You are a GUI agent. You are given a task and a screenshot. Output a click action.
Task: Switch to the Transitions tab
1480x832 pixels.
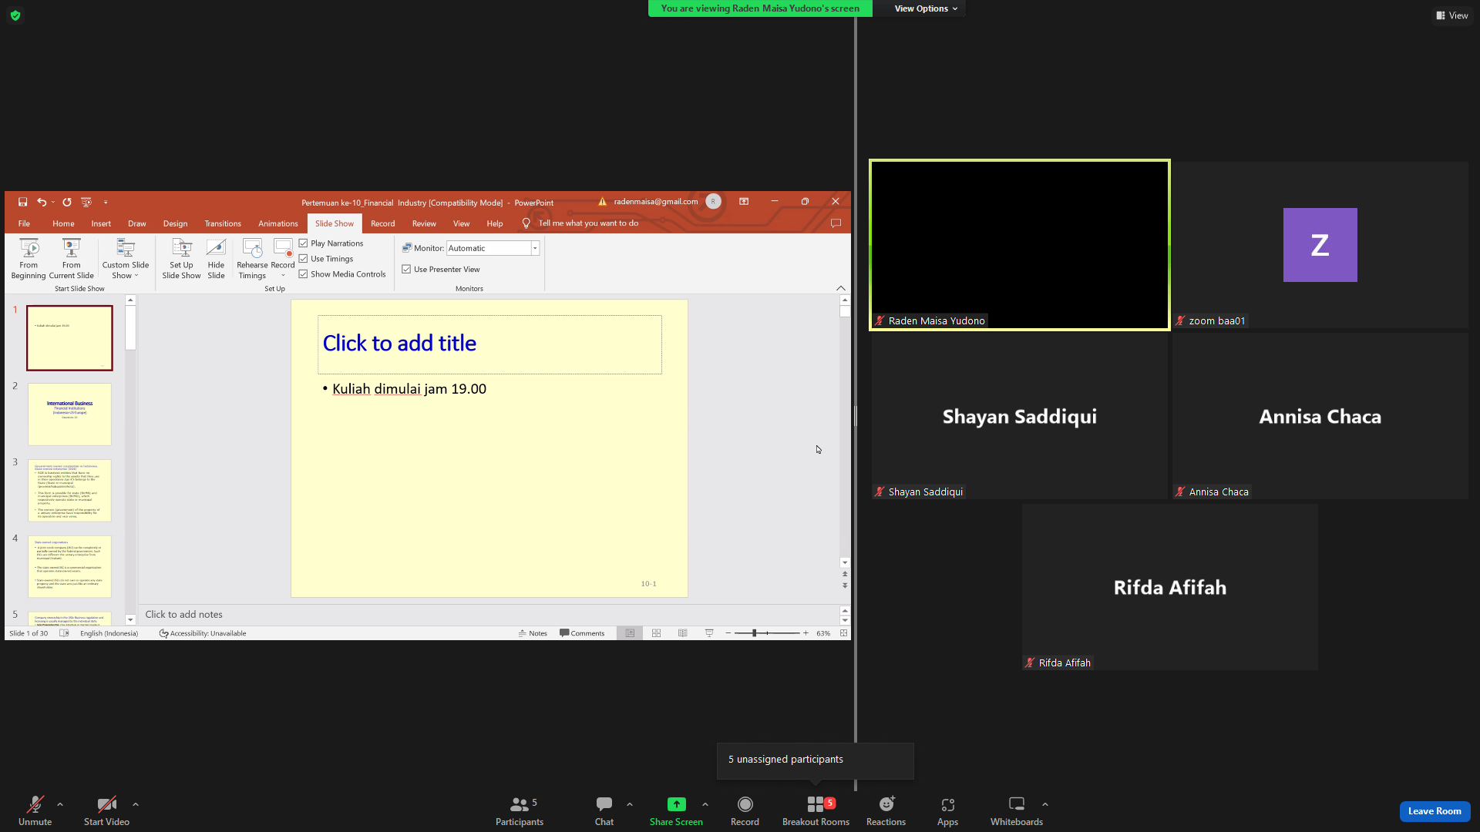point(223,223)
